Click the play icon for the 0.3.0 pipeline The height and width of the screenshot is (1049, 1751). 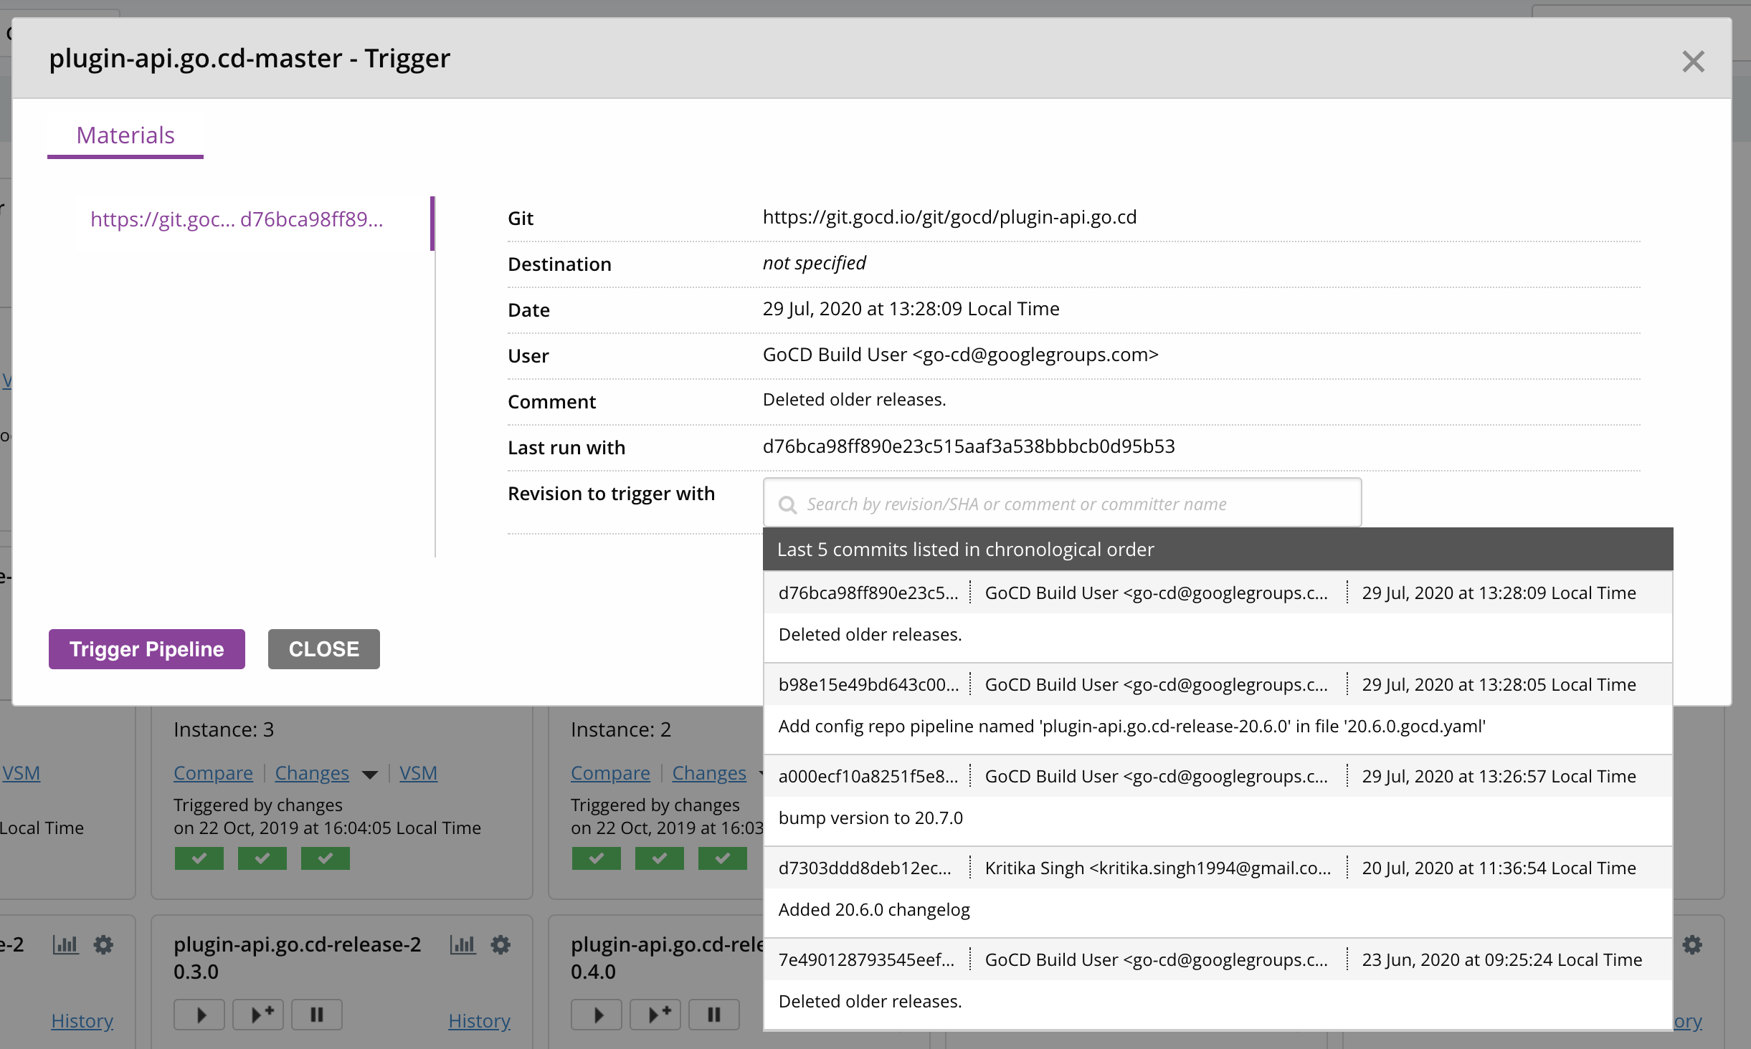point(200,1015)
